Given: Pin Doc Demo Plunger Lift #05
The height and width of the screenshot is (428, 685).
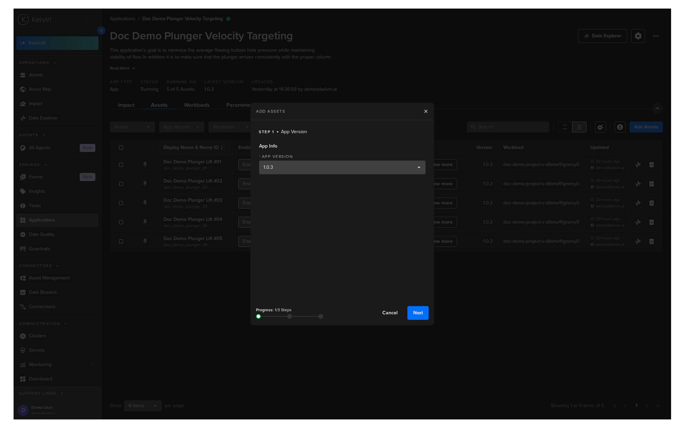Looking at the screenshot, I should click(x=145, y=241).
